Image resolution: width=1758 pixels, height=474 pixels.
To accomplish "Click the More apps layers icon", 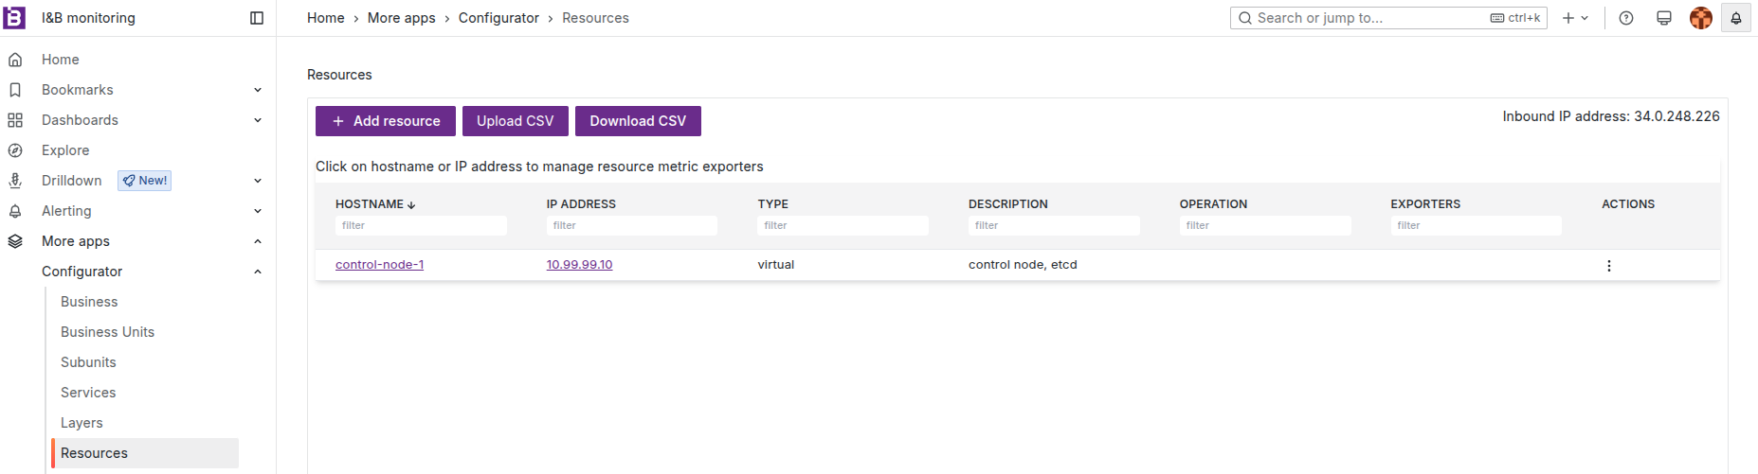I will point(15,241).
